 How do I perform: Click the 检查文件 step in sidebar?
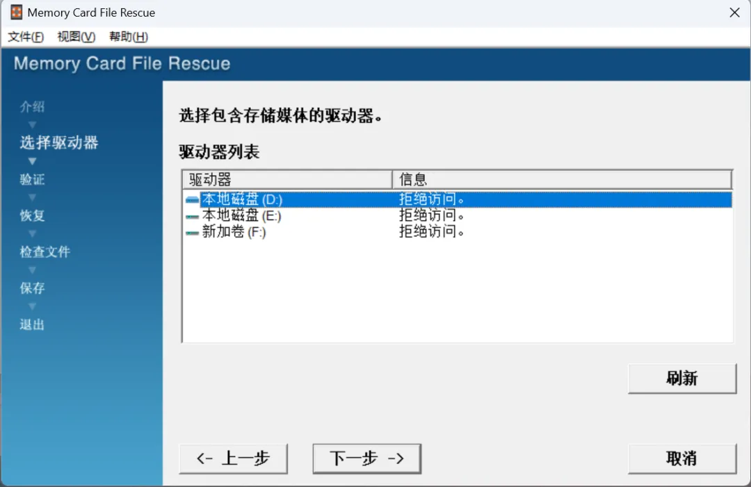coord(45,251)
